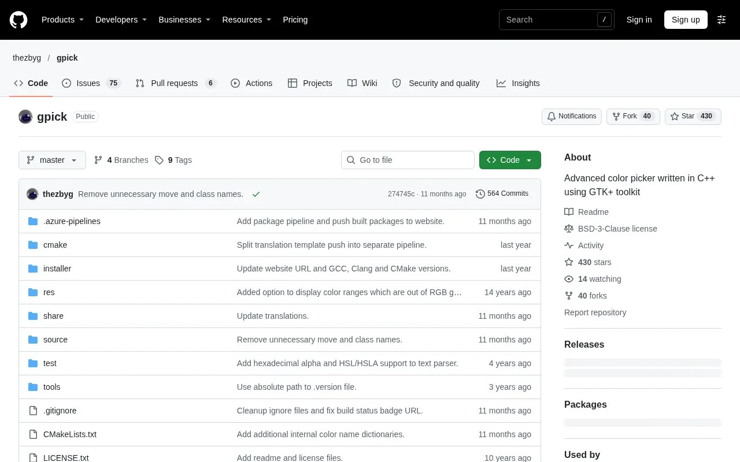Image resolution: width=740 pixels, height=462 pixels.
Task: Open the Wiki tab
Action: 362,83
